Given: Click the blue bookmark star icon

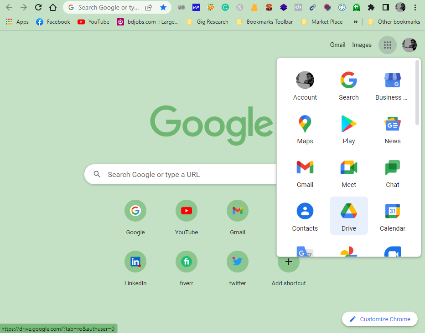Looking at the screenshot, I should click(163, 7).
